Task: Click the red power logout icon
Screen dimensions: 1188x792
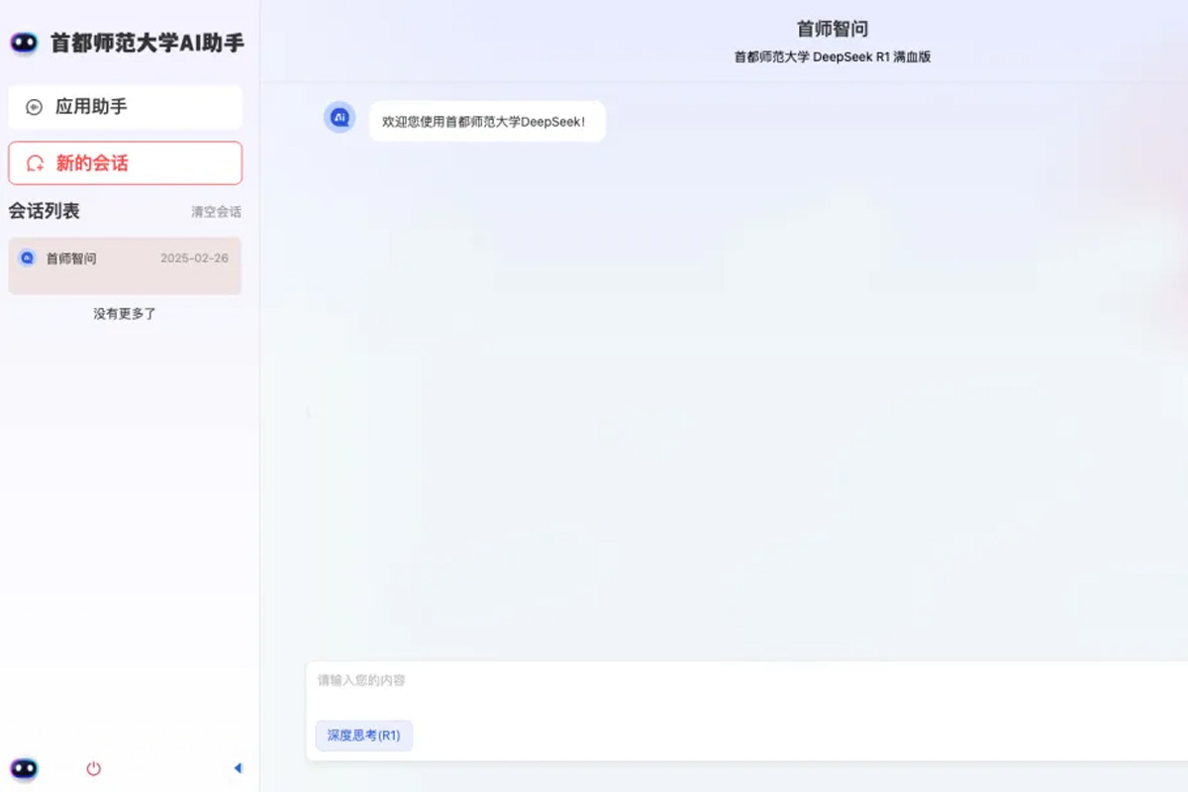Action: (94, 768)
